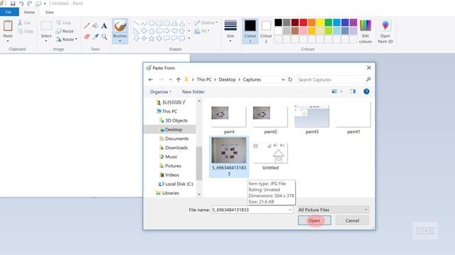
Task: Click the Crop command
Action: click(64, 23)
